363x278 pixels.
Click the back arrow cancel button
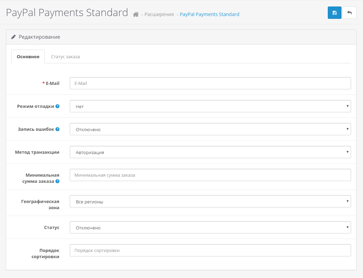349,13
